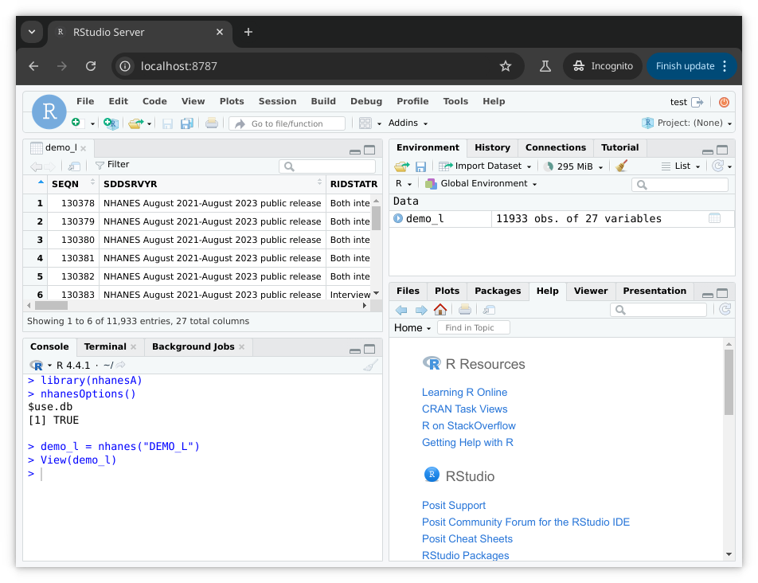Click the create project icon
The width and height of the screenshot is (758, 583).
[x=111, y=123]
